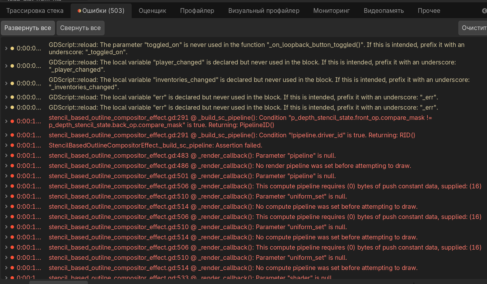The image size is (487, 284).
Task: Expand the "Assertion failed" error row arrow
Action: (x=6, y=145)
